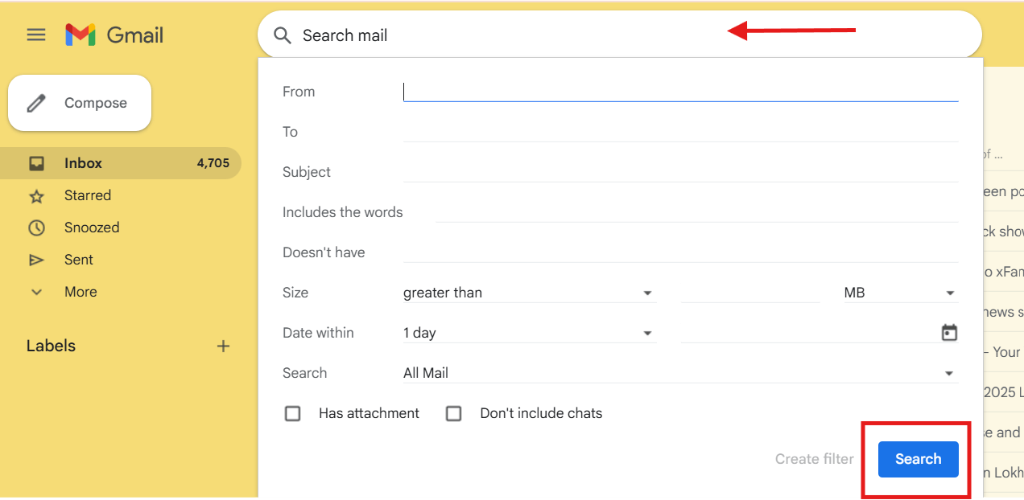Image resolution: width=1024 pixels, height=500 pixels.
Task: Click the Starred star icon
Action: pos(36,195)
